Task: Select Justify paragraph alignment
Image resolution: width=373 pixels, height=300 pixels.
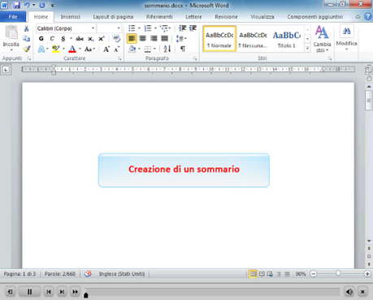Action: (165, 39)
